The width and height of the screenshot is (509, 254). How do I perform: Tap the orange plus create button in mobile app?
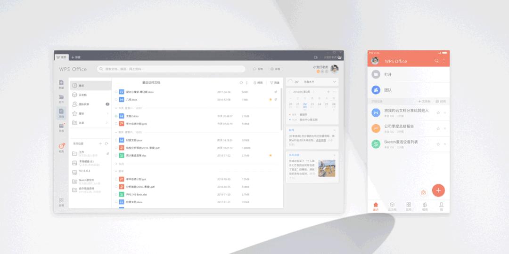click(438, 190)
